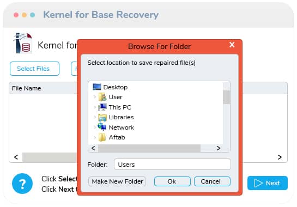Click the Next button with play arrow

[x=268, y=183]
